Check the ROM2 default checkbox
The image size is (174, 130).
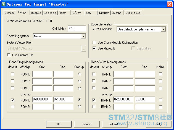12,81
